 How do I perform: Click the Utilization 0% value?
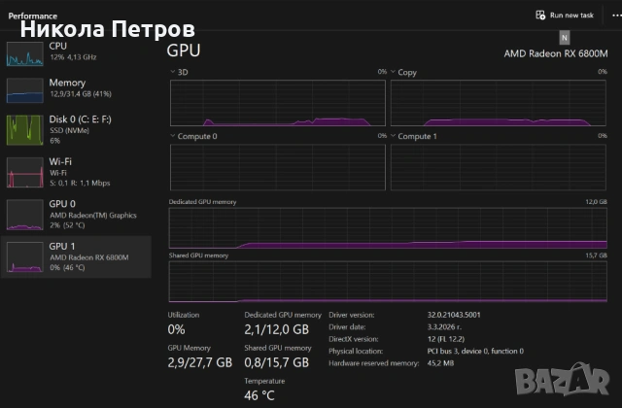pyautogui.click(x=176, y=329)
